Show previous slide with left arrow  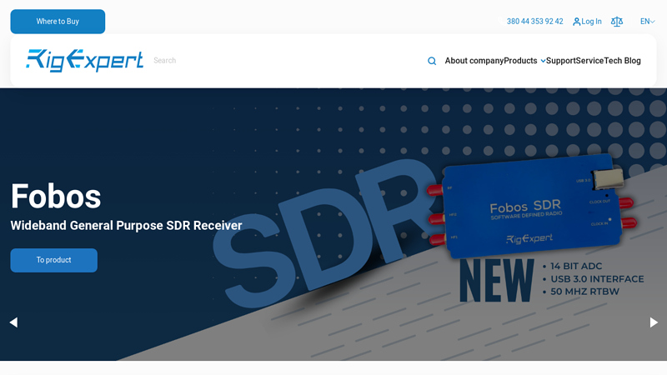coord(13,322)
